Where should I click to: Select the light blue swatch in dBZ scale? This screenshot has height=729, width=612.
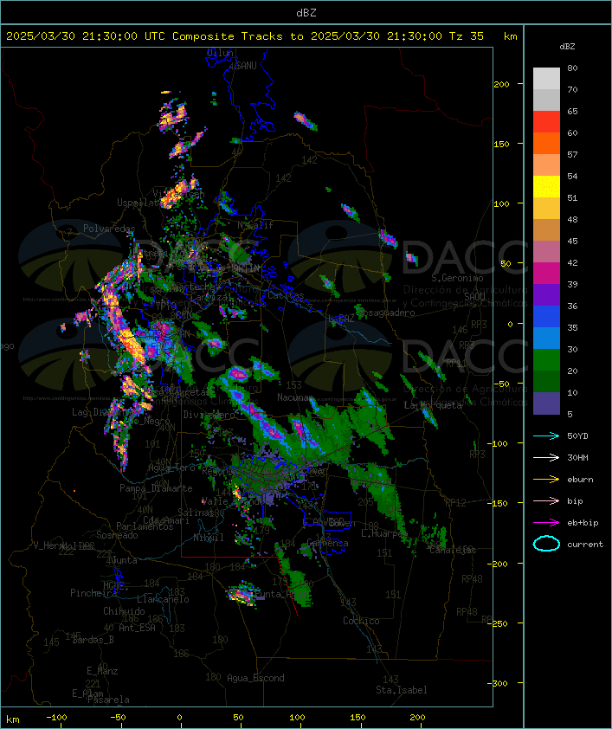(546, 338)
